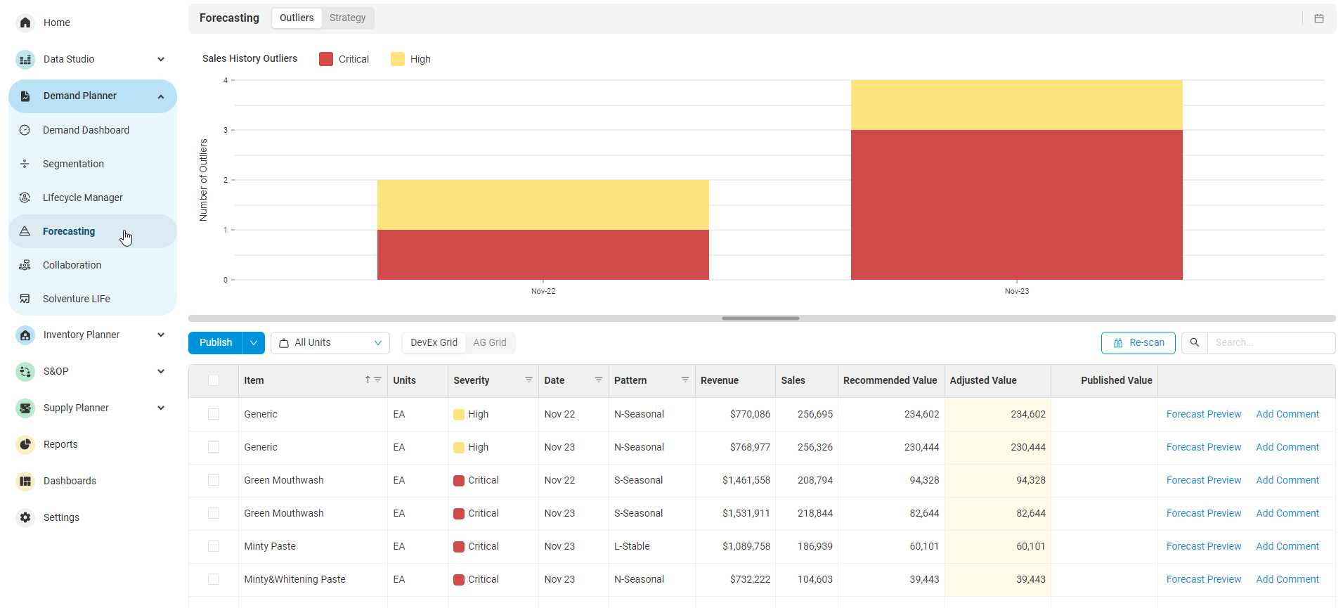This screenshot has width=1343, height=608.
Task: Open the Item column filter icon
Action: click(377, 380)
